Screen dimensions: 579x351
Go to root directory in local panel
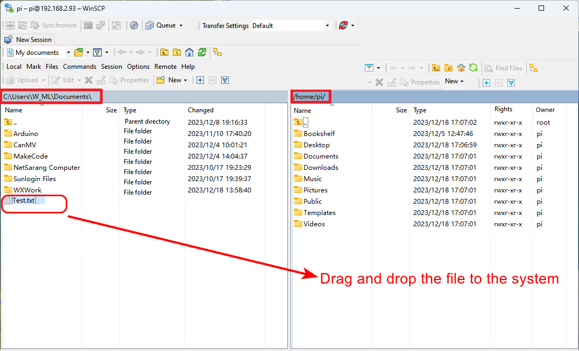pos(177,52)
